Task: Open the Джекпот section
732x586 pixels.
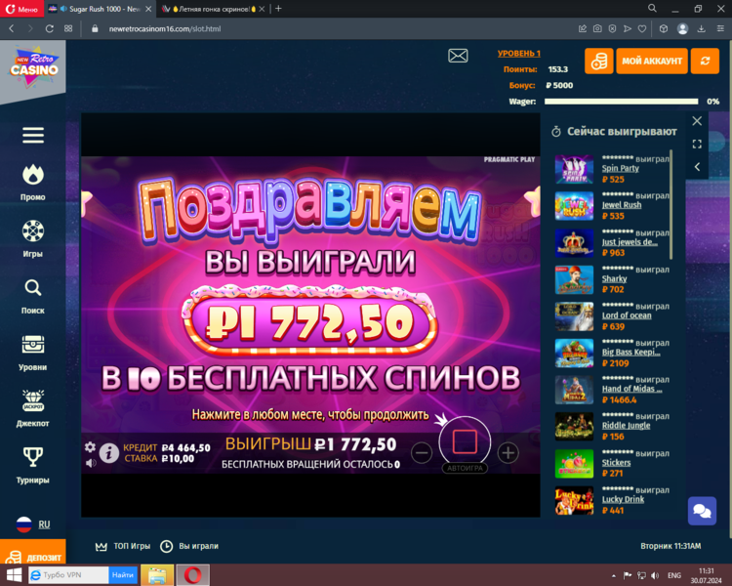Action: (32, 409)
